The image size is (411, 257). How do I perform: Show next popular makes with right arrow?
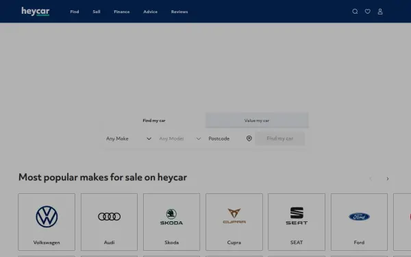click(x=388, y=179)
